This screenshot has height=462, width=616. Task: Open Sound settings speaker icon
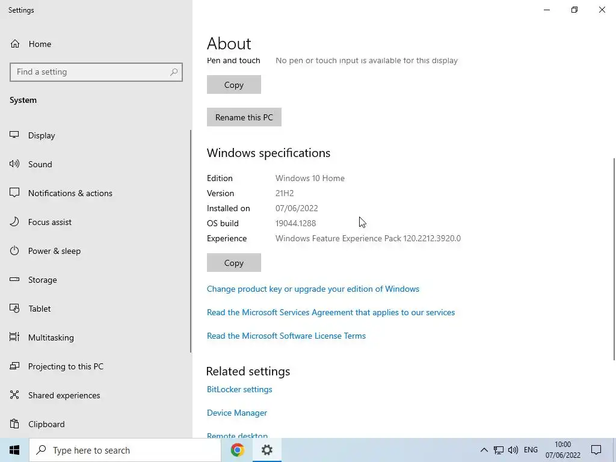click(14, 164)
